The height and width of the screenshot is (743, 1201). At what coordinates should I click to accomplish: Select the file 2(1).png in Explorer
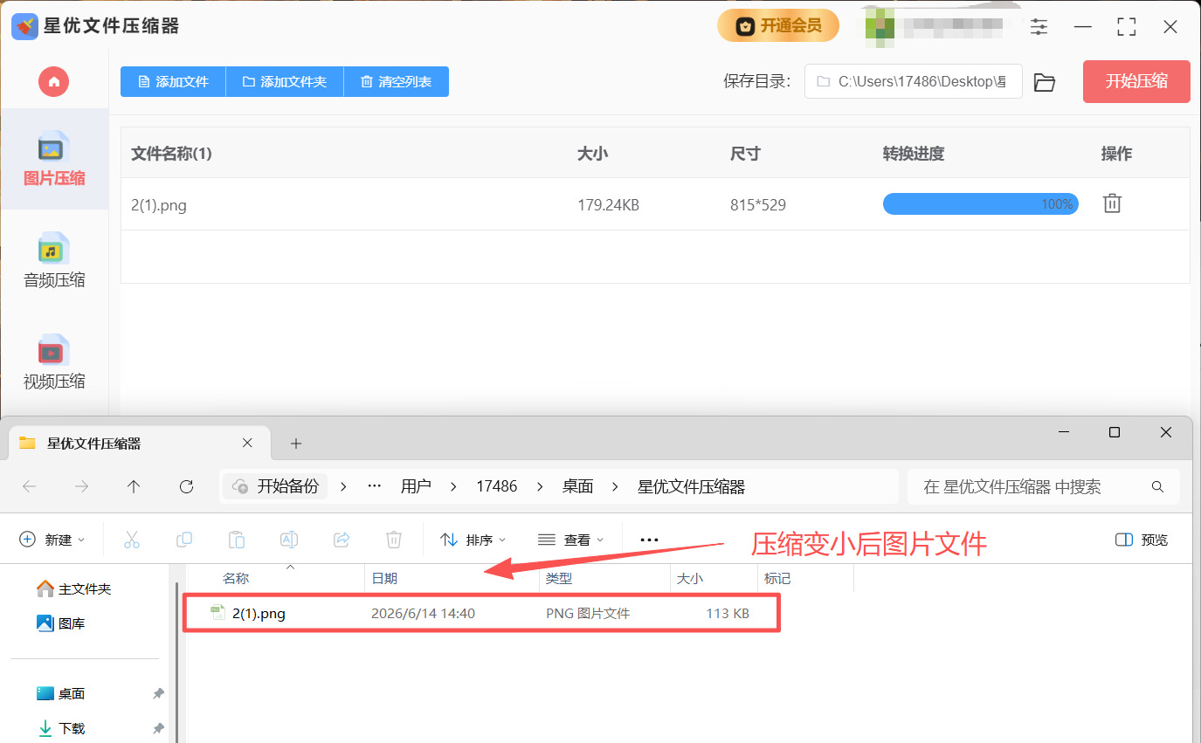(481, 613)
